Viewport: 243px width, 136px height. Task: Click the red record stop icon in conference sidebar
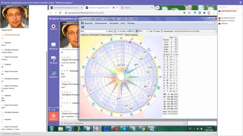pyautogui.click(x=54, y=26)
